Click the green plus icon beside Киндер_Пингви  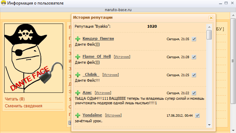[x=78, y=39]
